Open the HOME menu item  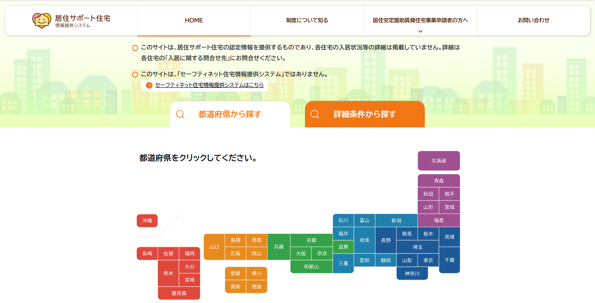pyautogui.click(x=194, y=20)
